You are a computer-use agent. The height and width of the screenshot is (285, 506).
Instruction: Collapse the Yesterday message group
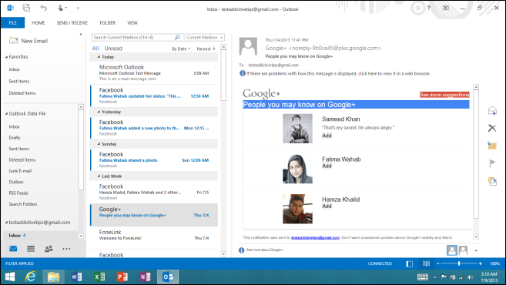99,112
